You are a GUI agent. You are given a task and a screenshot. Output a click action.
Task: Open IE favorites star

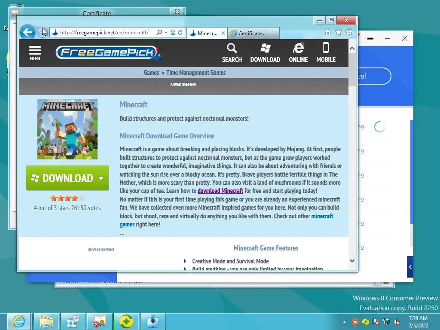click(x=339, y=32)
